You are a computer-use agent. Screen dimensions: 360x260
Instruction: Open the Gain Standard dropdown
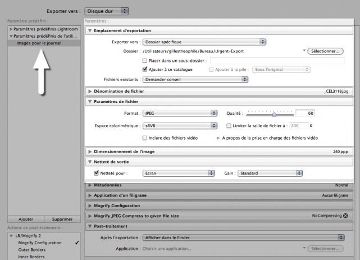[270, 173]
